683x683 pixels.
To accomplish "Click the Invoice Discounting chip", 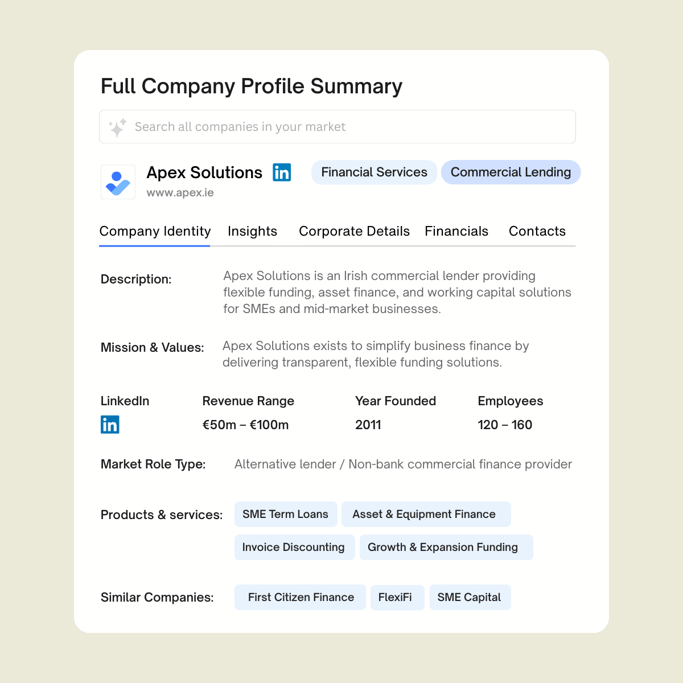I will (x=293, y=548).
